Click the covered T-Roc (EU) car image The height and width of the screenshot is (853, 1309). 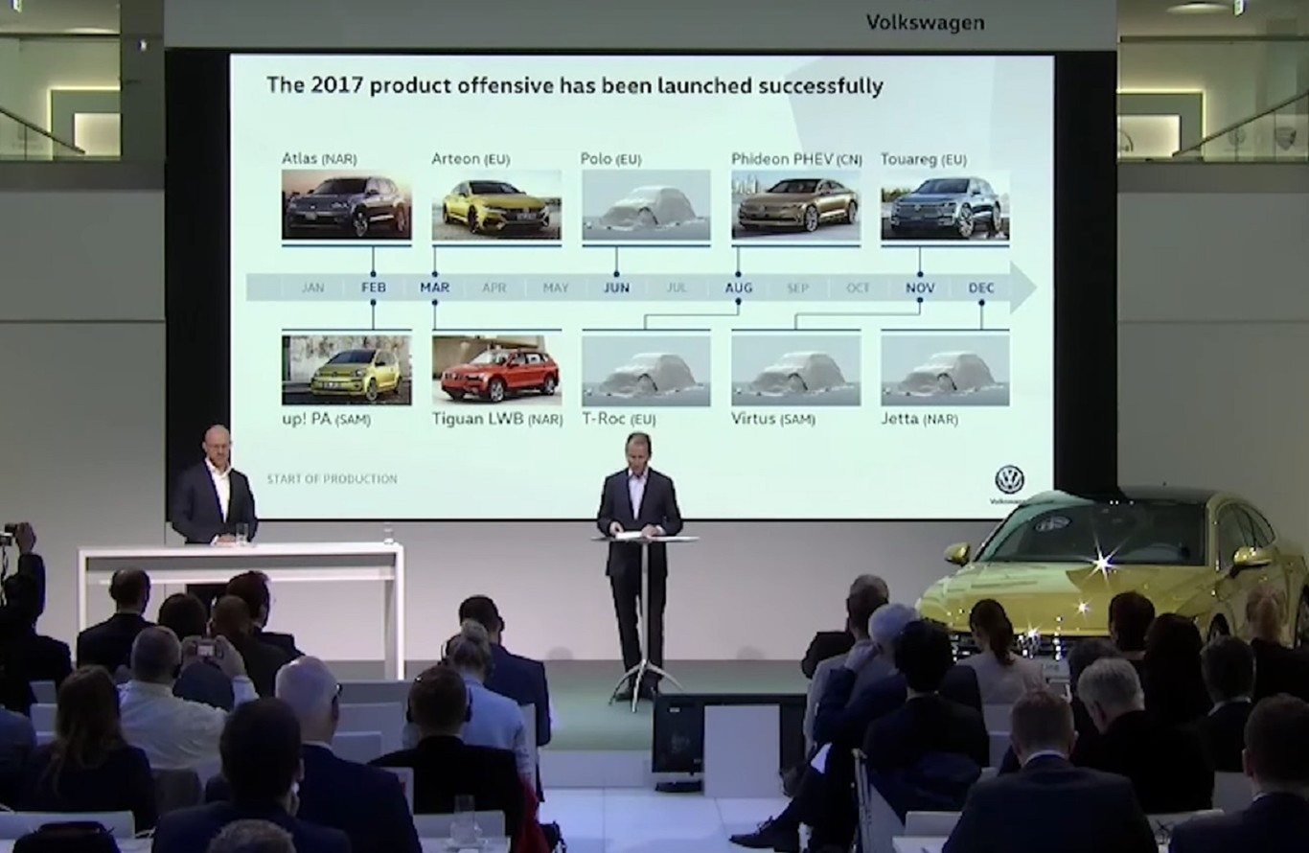click(646, 370)
